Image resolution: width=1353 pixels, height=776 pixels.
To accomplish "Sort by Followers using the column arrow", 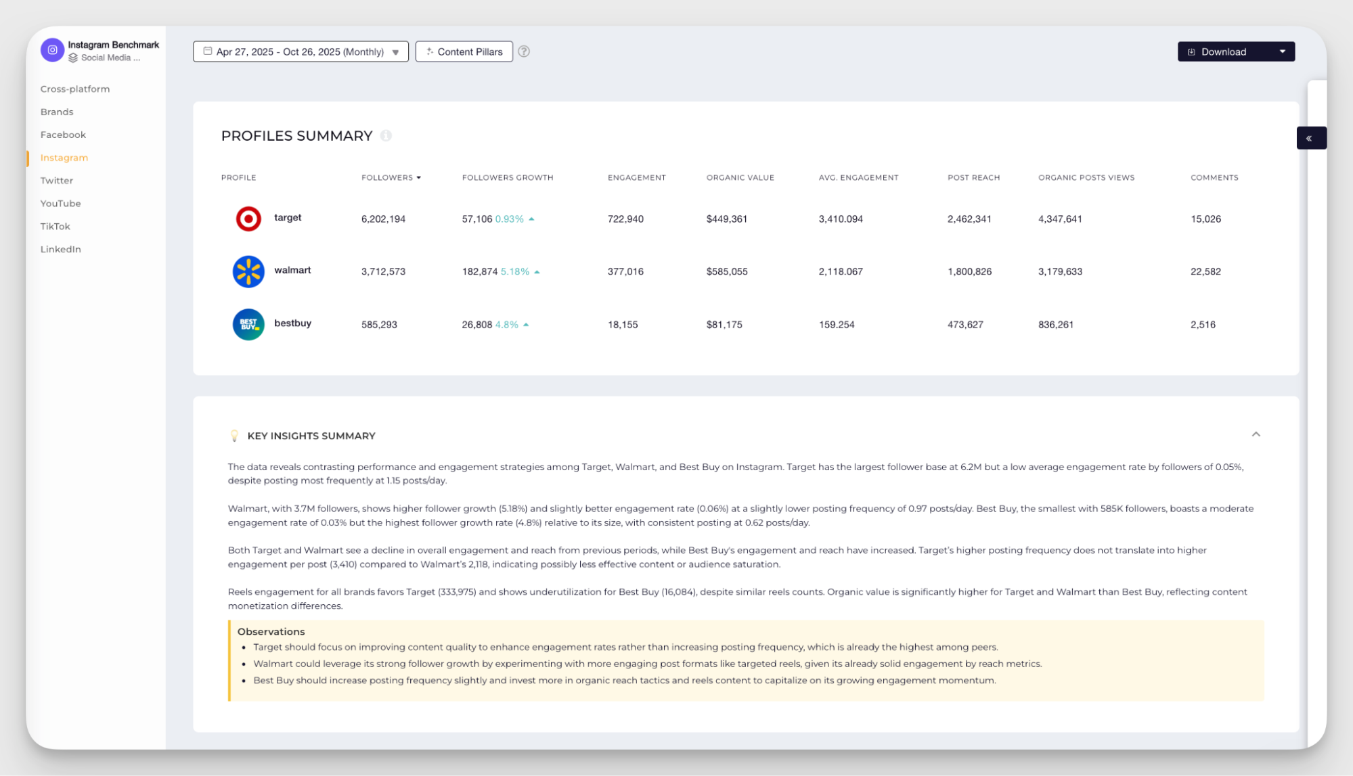I will click(420, 177).
